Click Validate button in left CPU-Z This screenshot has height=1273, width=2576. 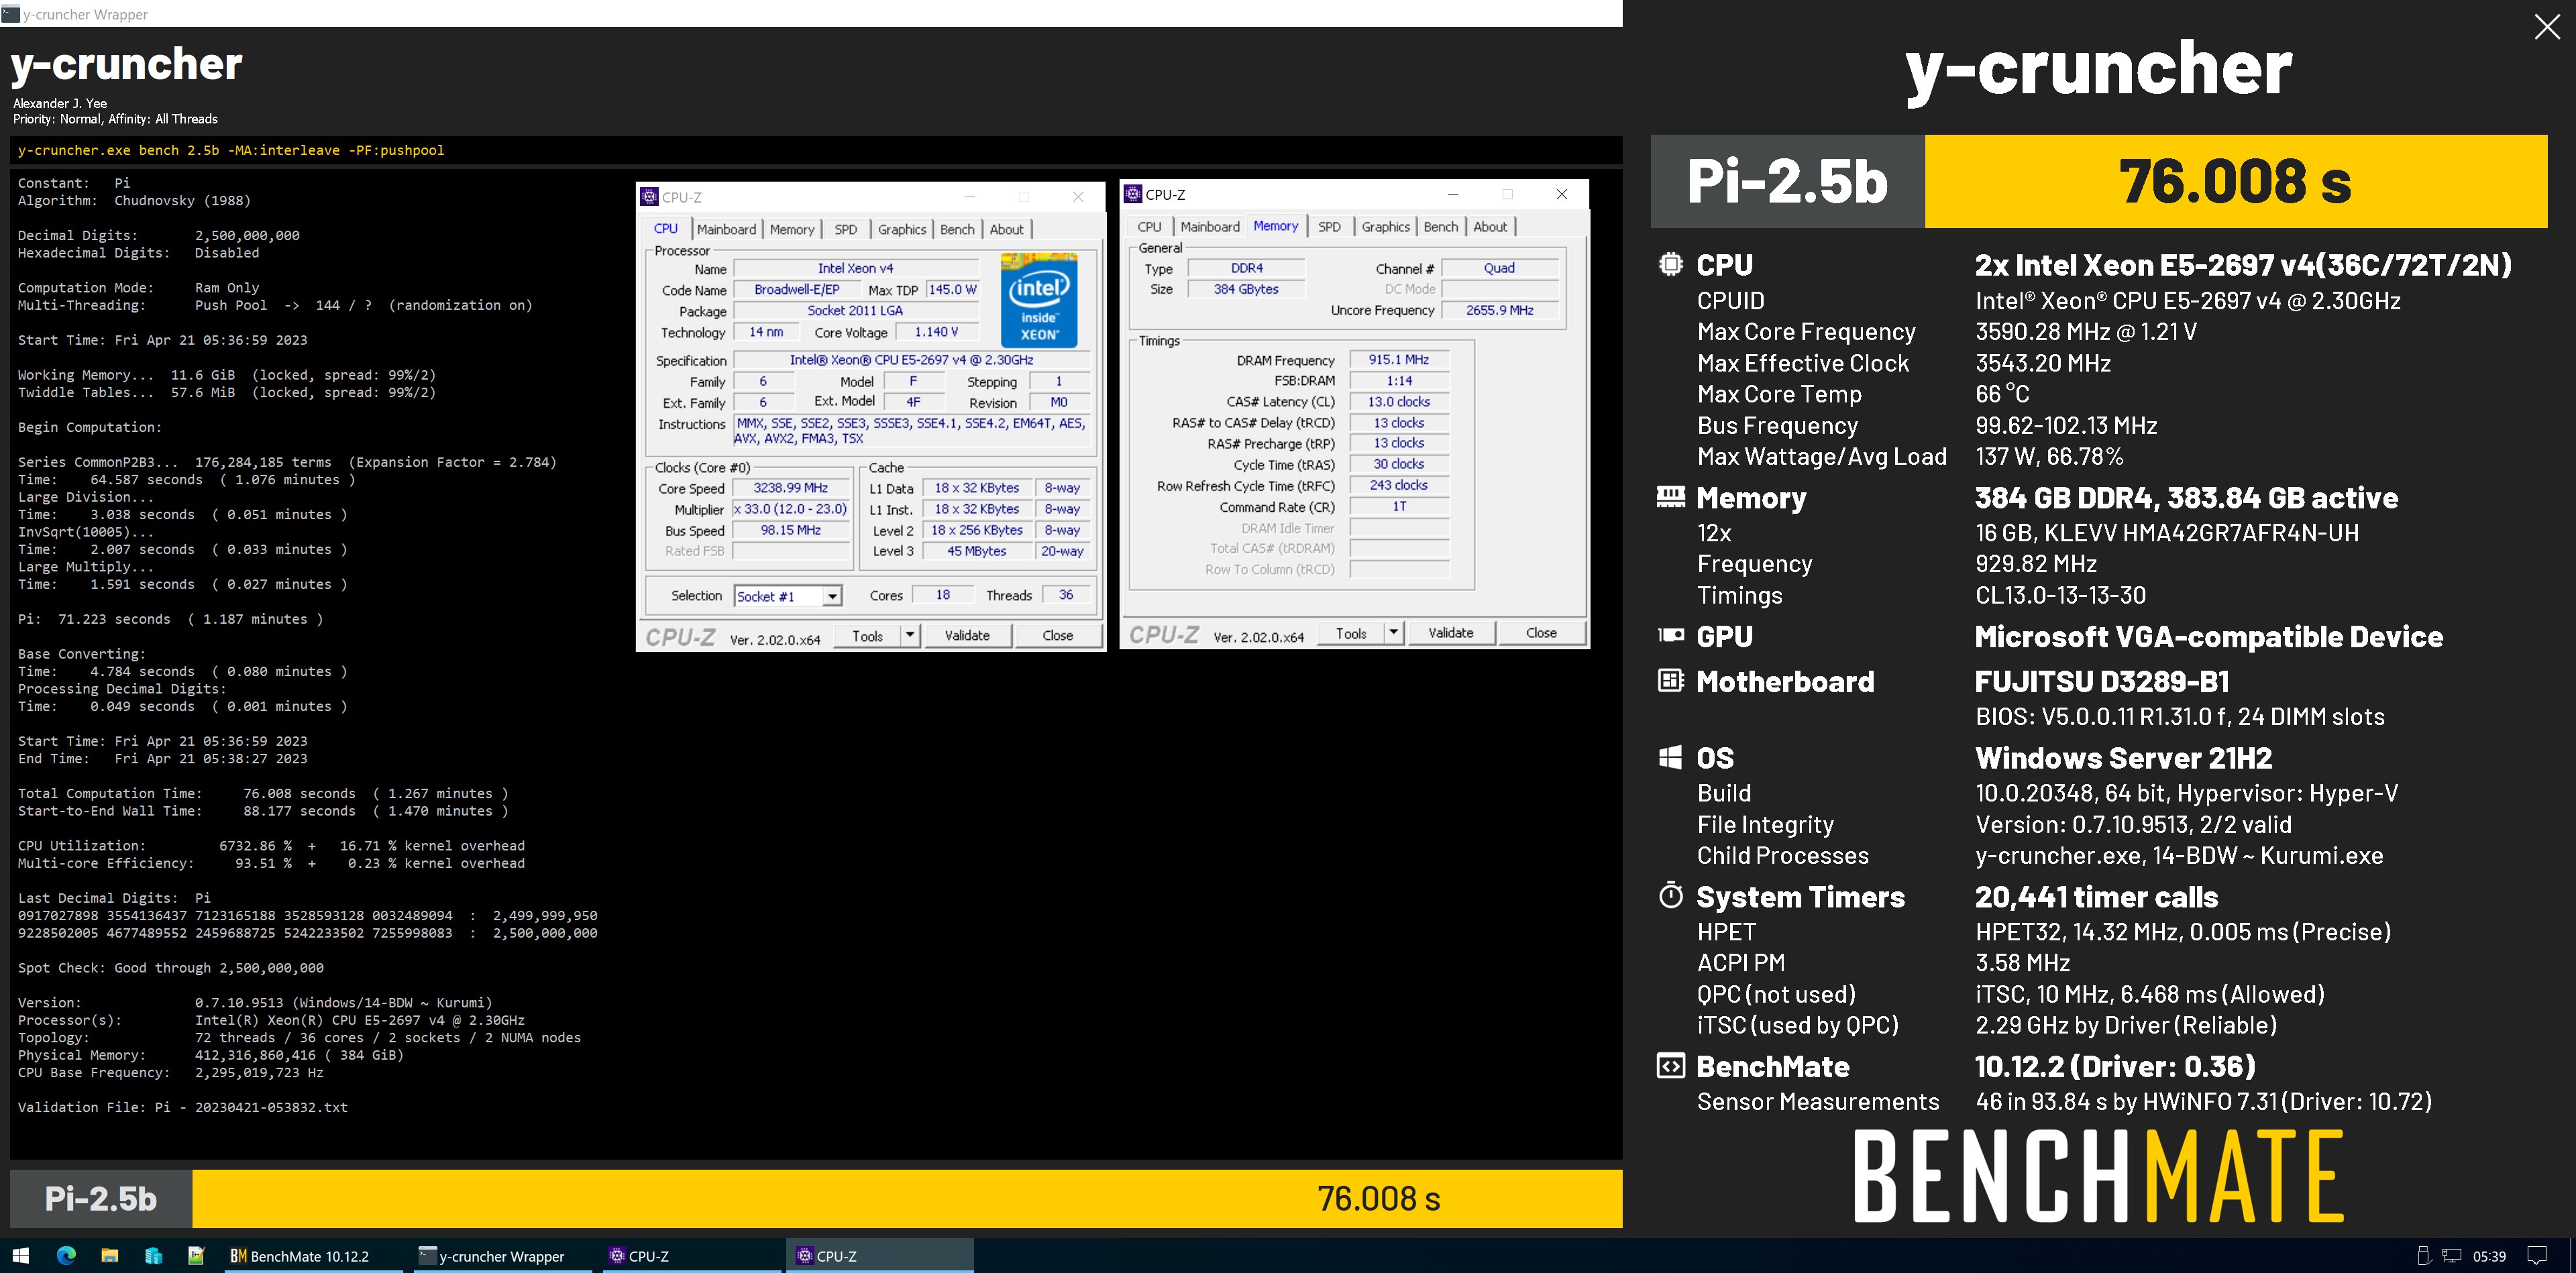[967, 635]
